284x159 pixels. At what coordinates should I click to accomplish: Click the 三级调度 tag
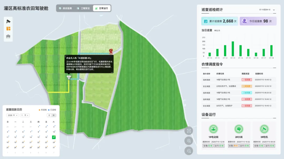[247, 93]
